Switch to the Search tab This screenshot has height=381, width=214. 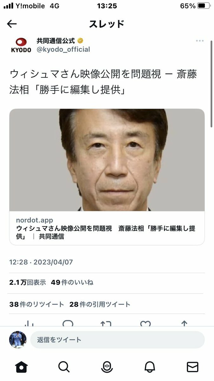tap(64, 367)
